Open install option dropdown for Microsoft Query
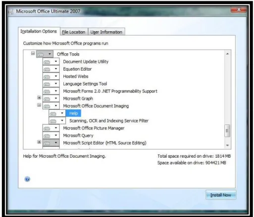This screenshot has height=217, width=254. coord(51,135)
